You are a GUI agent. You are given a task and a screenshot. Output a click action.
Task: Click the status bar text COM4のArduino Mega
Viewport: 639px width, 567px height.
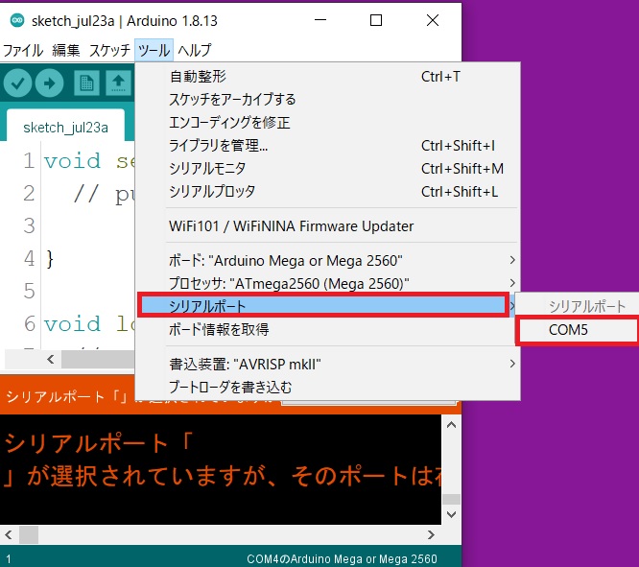tap(342, 558)
